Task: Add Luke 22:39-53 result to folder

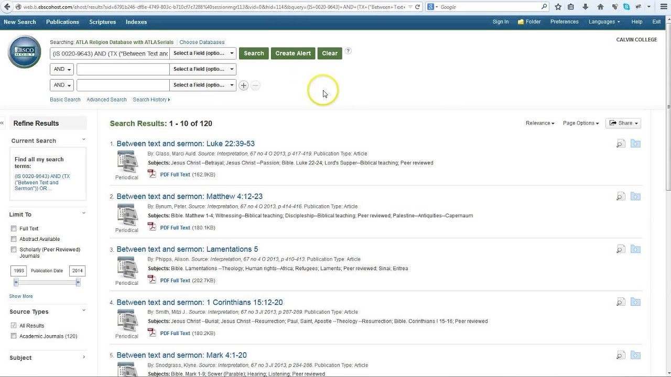Action: [x=635, y=143]
